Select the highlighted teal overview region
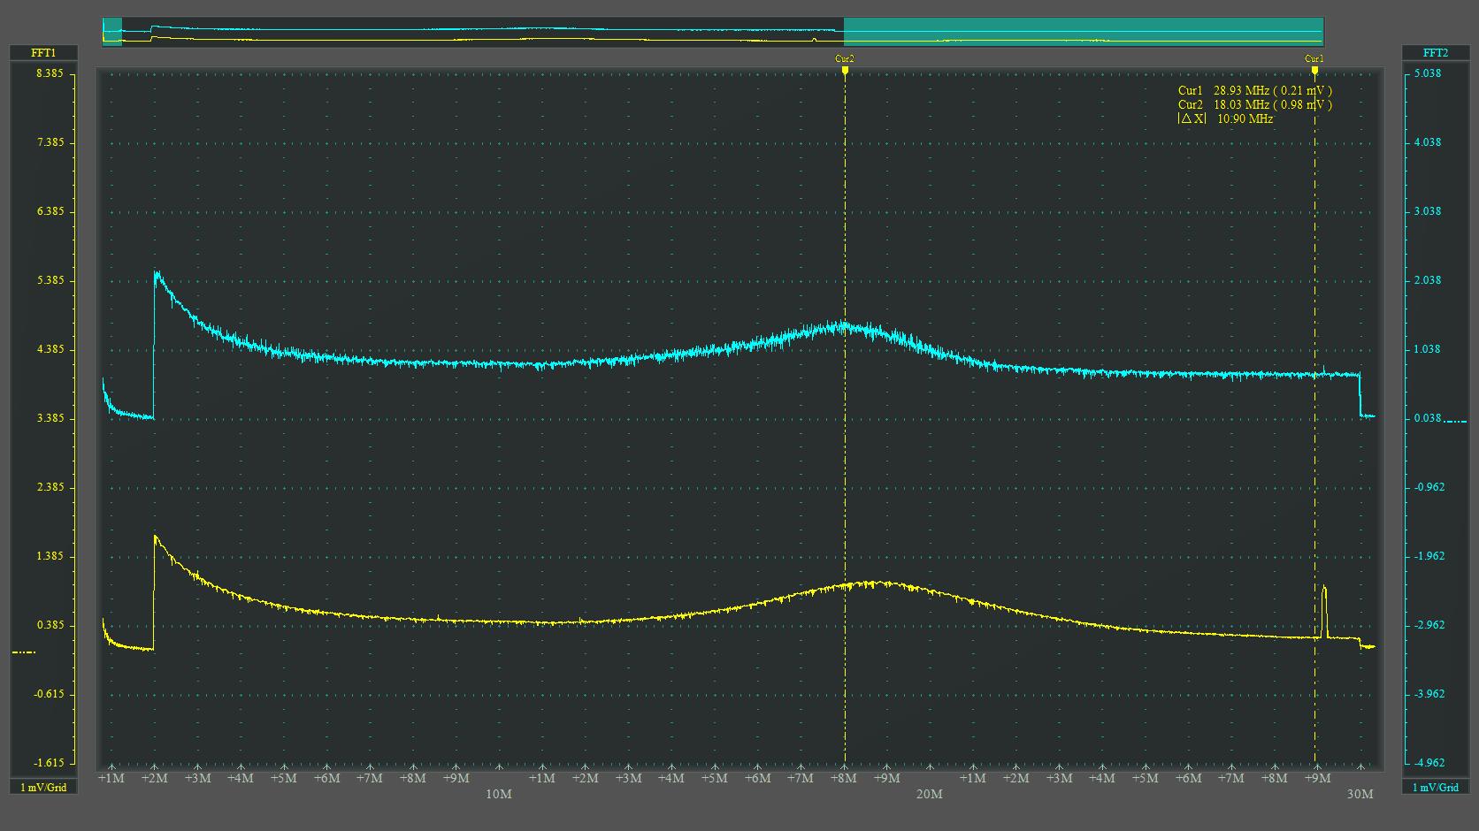This screenshot has width=1479, height=831. pos(1084,31)
